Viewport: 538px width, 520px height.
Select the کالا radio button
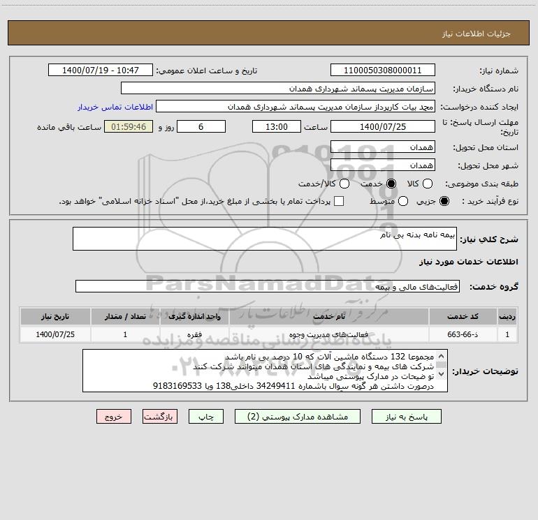click(x=427, y=184)
